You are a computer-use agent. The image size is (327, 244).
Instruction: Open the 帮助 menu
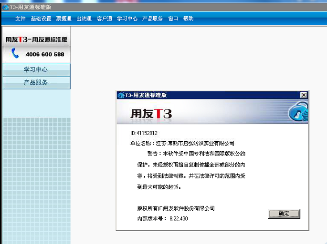(x=188, y=19)
